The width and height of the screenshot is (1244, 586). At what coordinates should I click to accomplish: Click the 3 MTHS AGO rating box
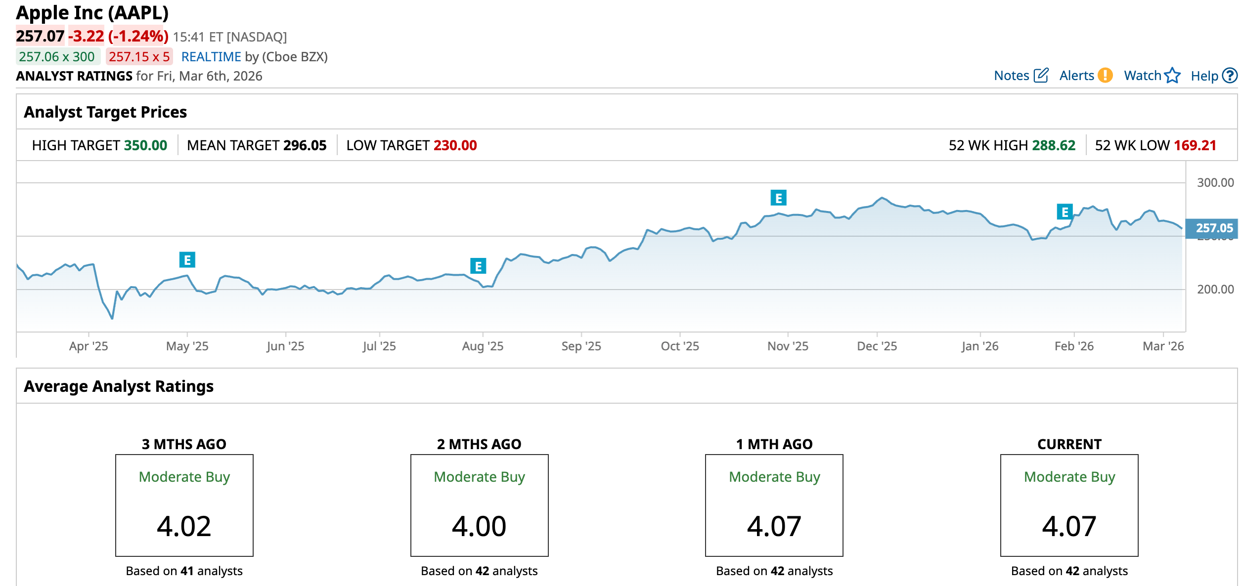pos(184,505)
